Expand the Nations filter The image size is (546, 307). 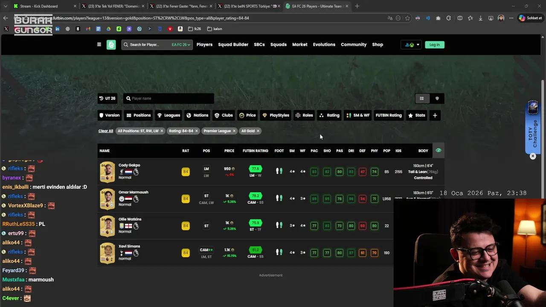197,115
